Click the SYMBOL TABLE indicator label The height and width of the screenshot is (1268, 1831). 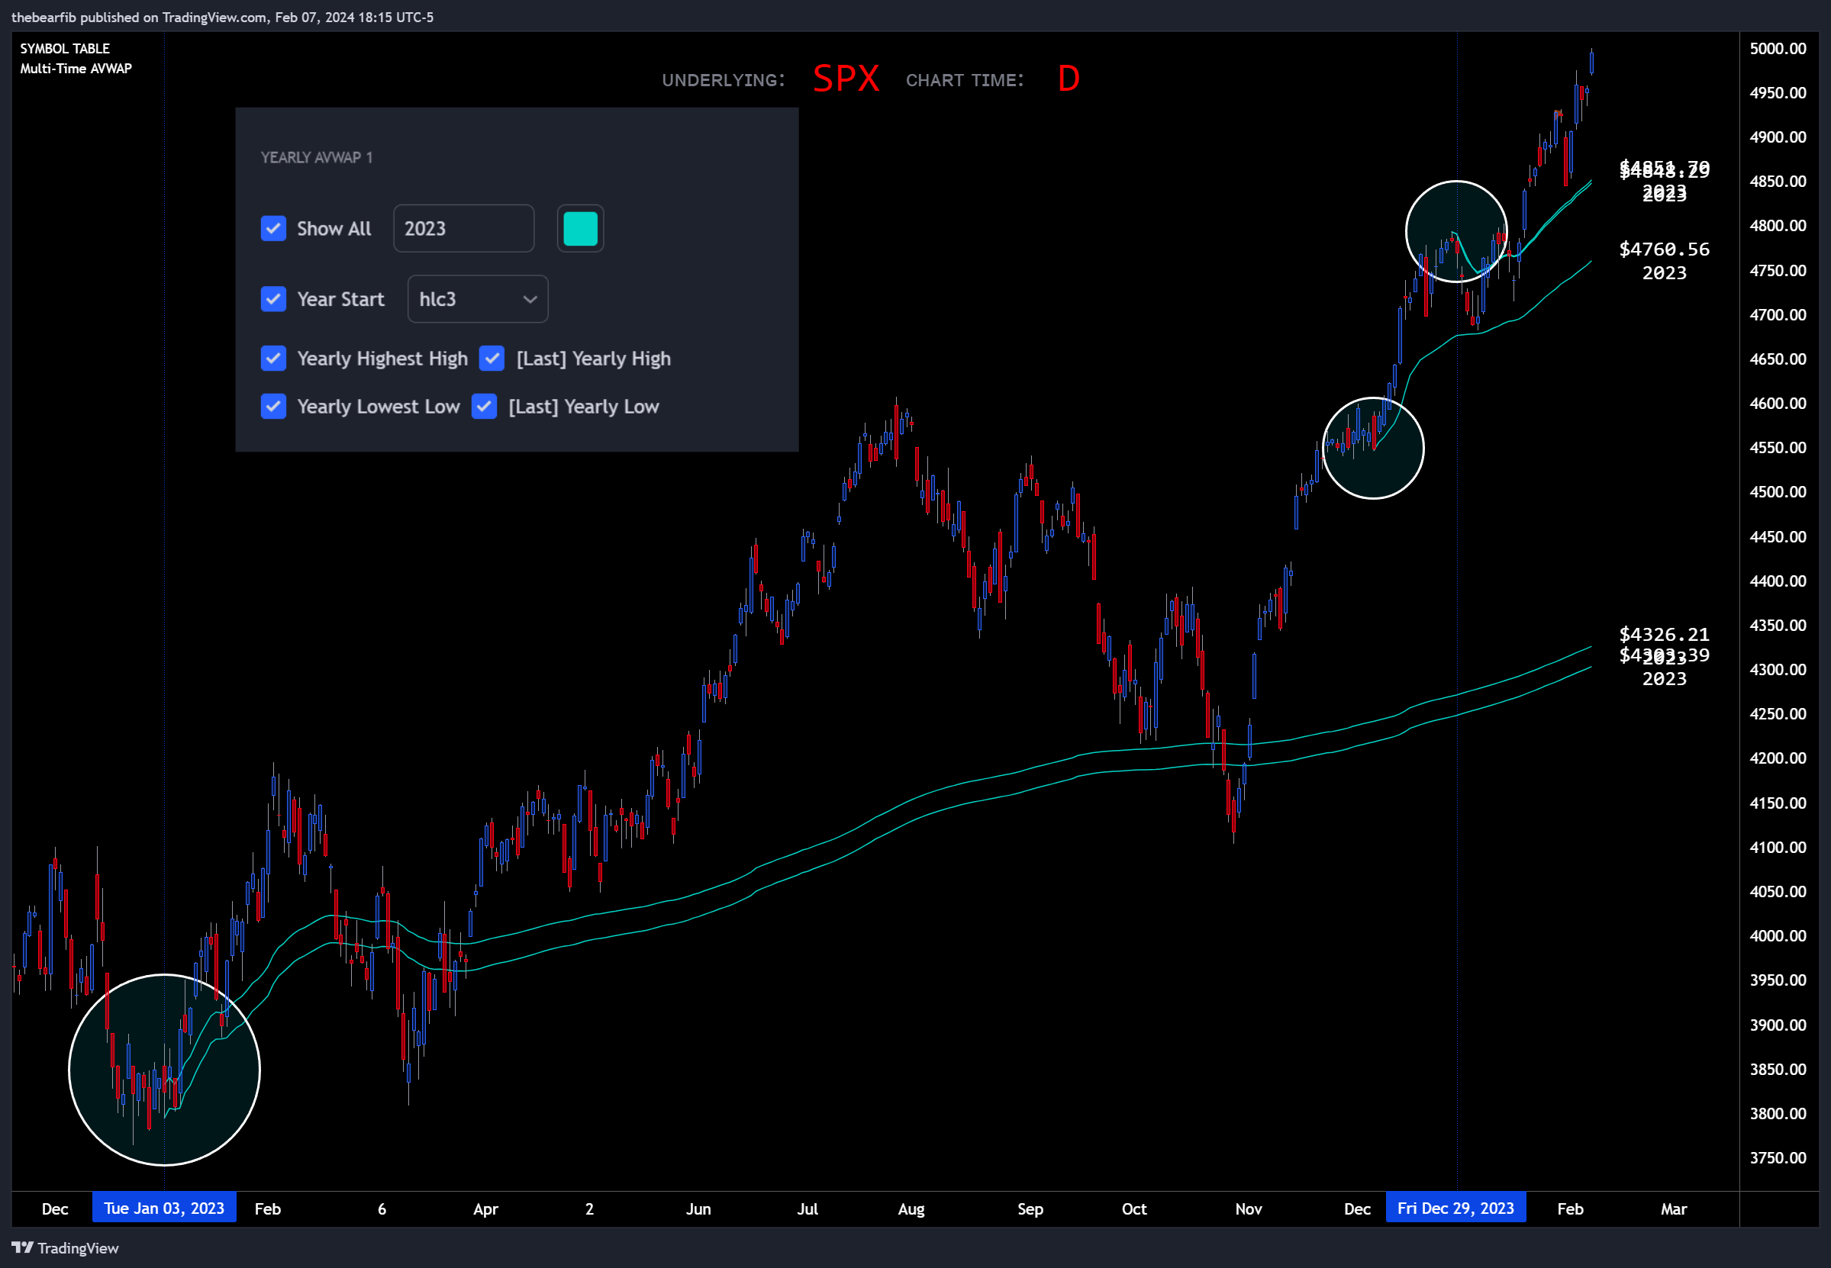[65, 49]
